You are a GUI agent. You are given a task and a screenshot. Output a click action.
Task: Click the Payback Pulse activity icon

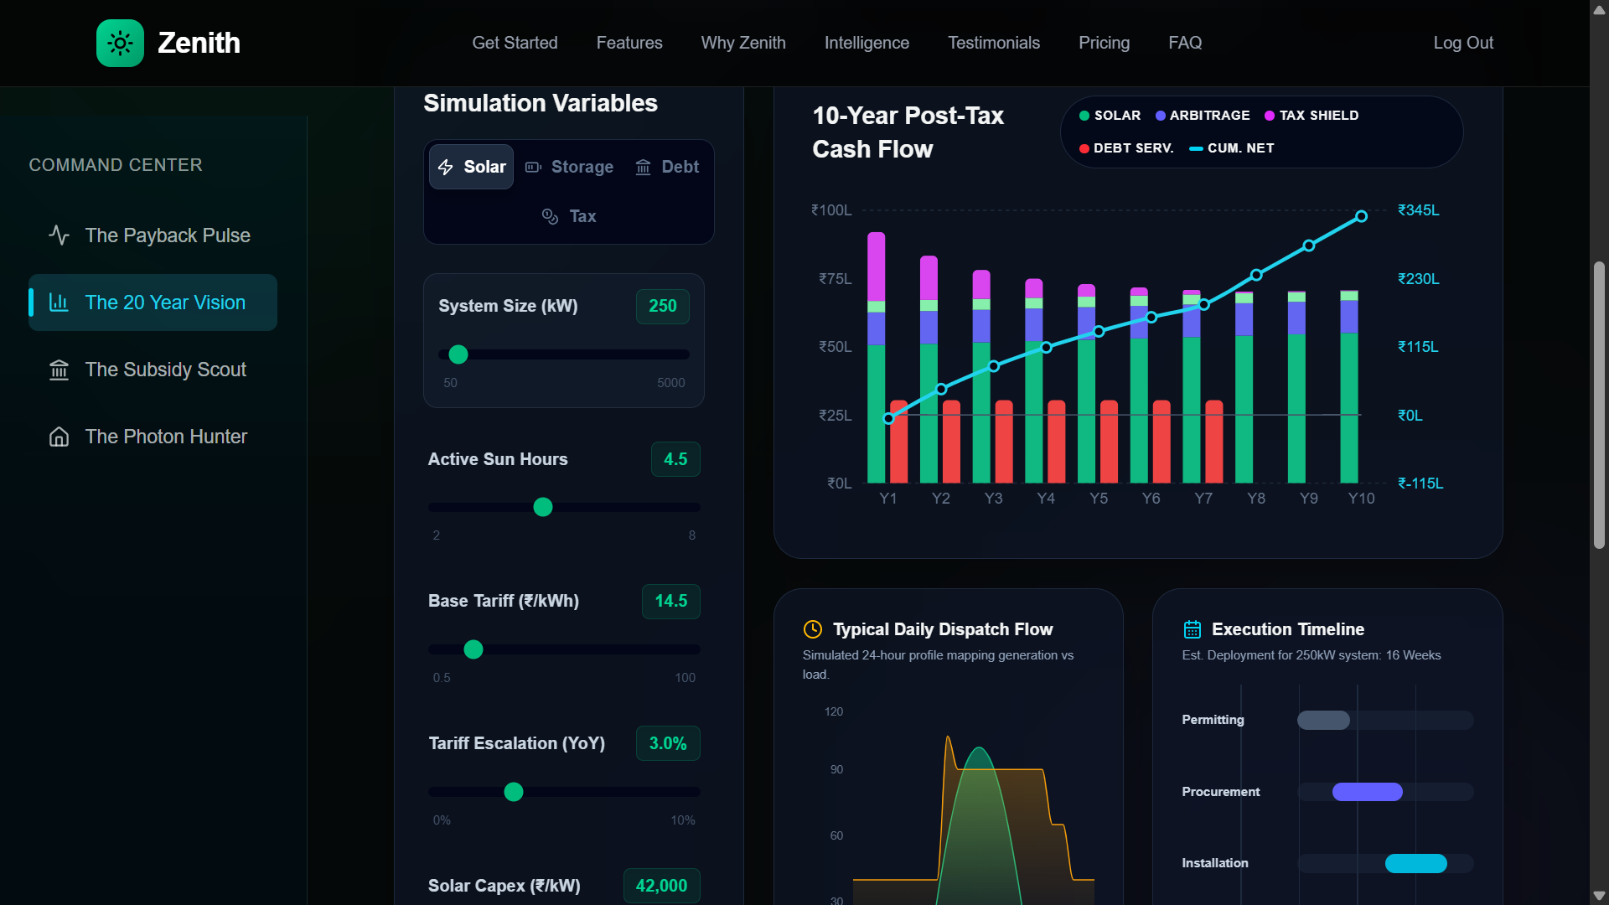(x=59, y=235)
